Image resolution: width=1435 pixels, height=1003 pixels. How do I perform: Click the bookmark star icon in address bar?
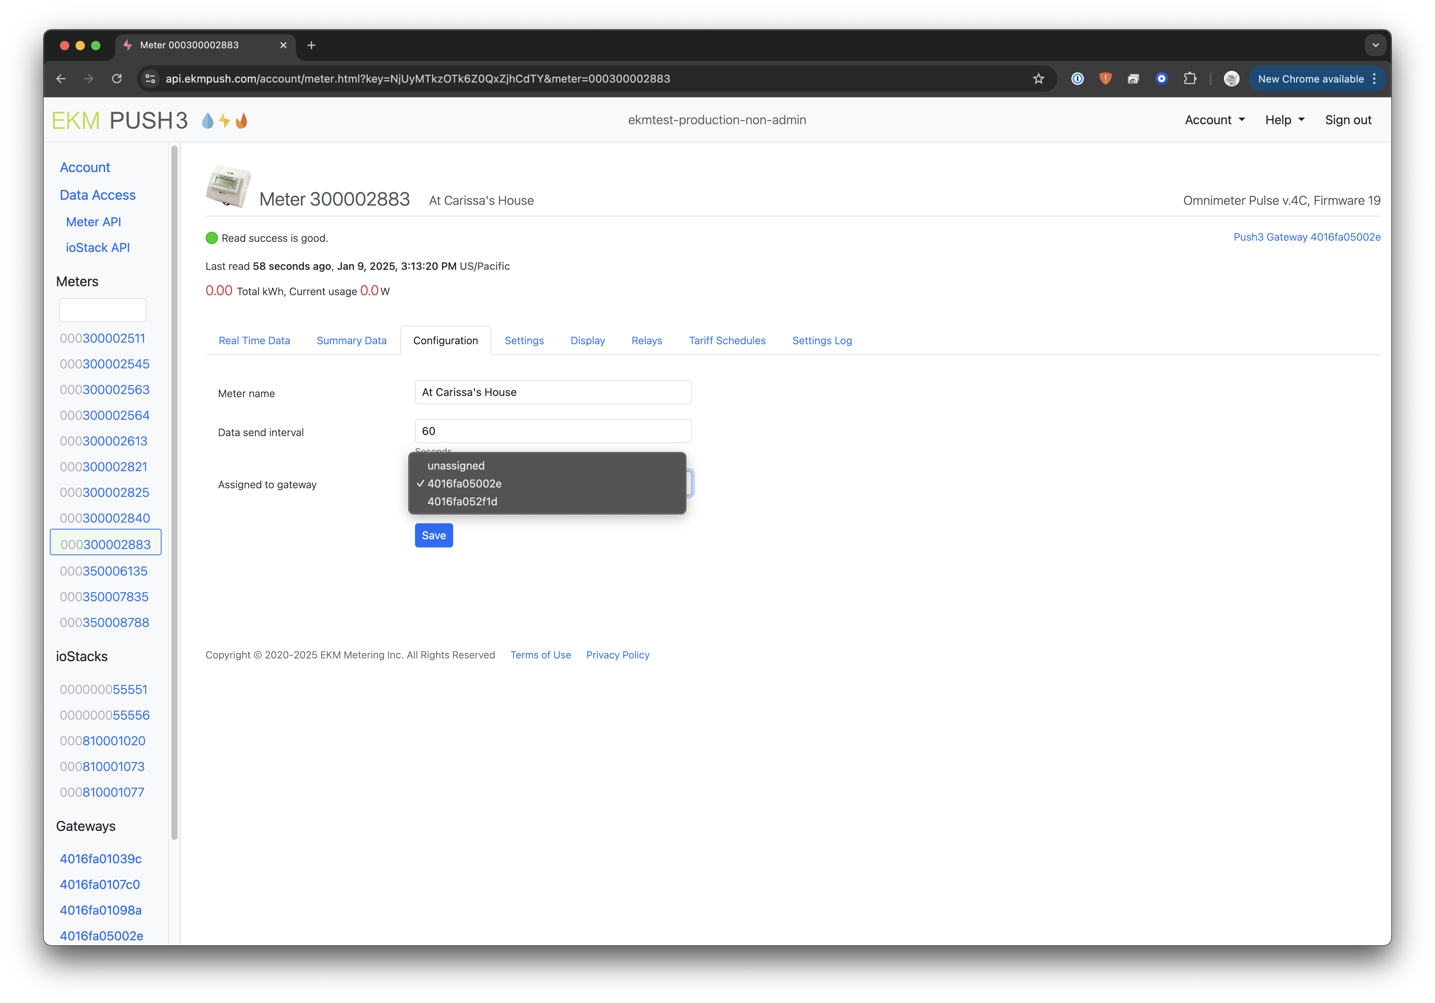pyautogui.click(x=1038, y=79)
